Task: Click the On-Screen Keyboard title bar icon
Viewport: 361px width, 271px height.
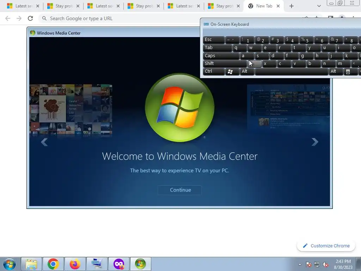Action: click(x=206, y=24)
